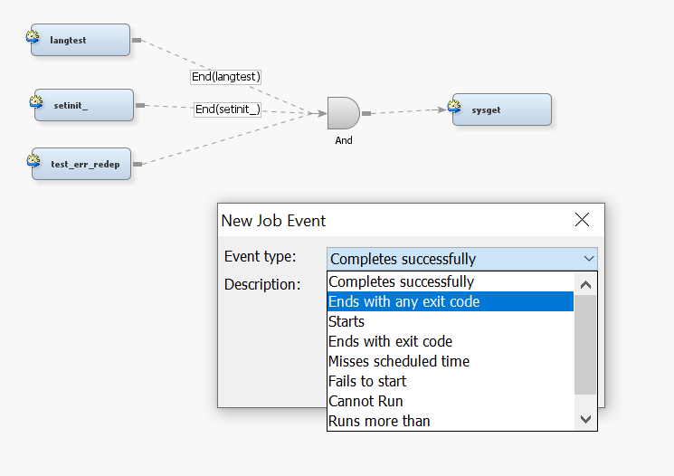Close the New Job Event dialog

[582, 220]
